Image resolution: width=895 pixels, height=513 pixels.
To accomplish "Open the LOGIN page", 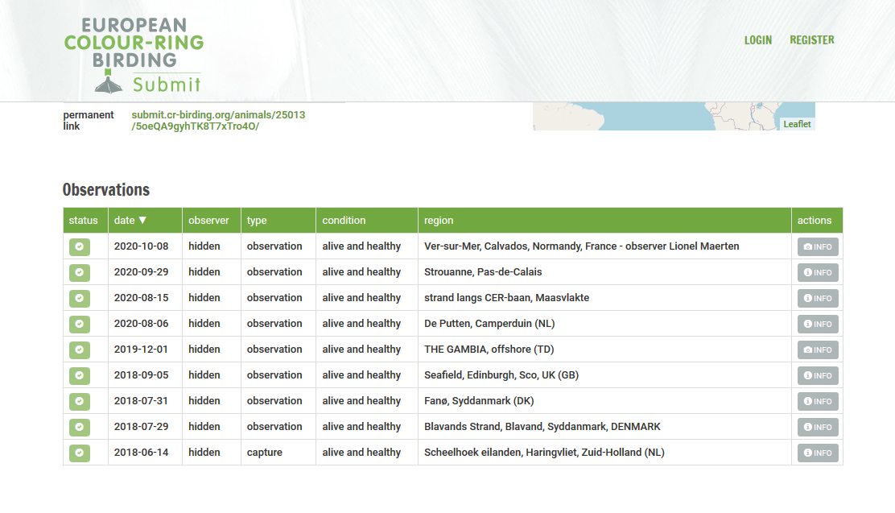I will [757, 40].
